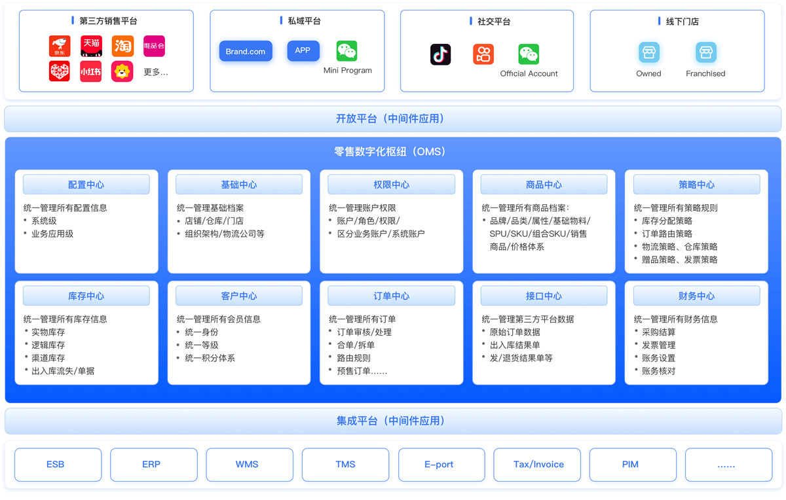Screen dimensions: 786x500
Task: Click the 组织架构/物流公司等 item
Action: [224, 234]
